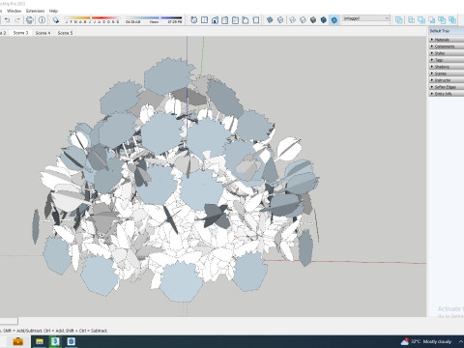The width and height of the screenshot is (464, 348).
Task: Click the Subtract solid tool icon
Action: 432,20
